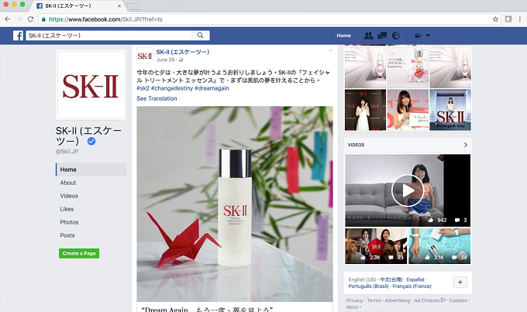
Task: Open the SK-II post author name link
Action: [x=182, y=52]
